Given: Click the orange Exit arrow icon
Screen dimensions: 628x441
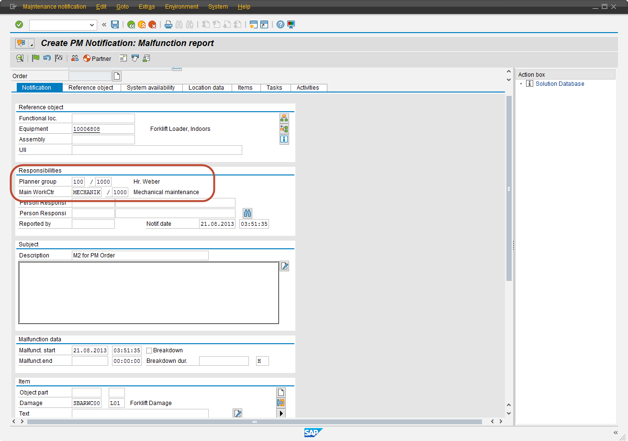Looking at the screenshot, I should [x=142, y=24].
